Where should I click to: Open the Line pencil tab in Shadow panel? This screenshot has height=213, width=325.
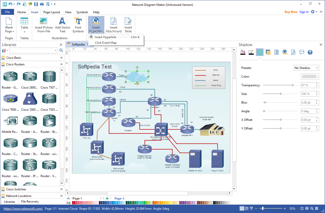coord(251,52)
